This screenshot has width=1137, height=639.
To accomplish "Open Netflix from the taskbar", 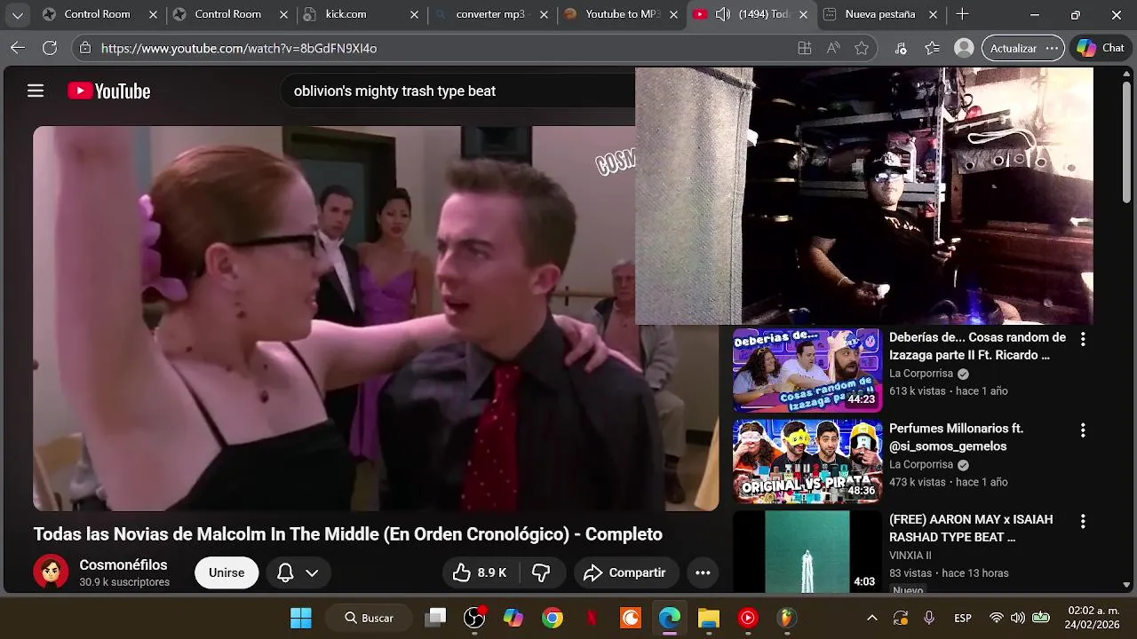I will [x=592, y=618].
